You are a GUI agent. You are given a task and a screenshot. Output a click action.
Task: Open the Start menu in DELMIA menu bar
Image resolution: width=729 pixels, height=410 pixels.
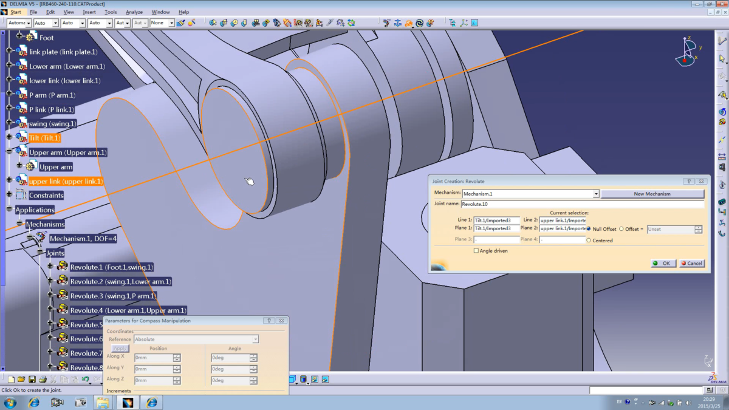(15, 12)
